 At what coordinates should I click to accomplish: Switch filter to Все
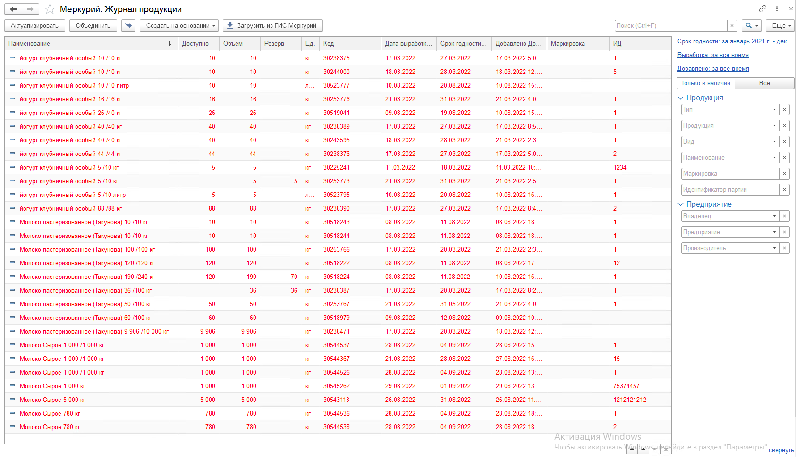764,83
